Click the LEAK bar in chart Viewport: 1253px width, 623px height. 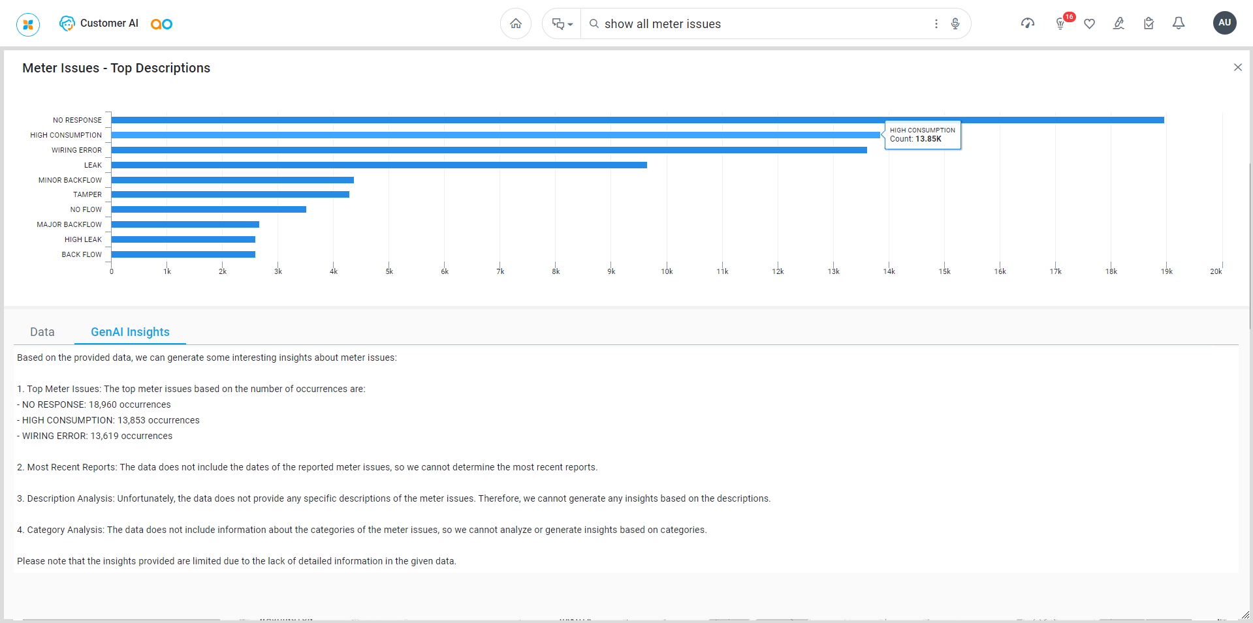pyautogui.click(x=379, y=165)
